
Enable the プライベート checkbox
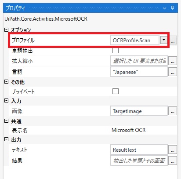[x=116, y=91]
